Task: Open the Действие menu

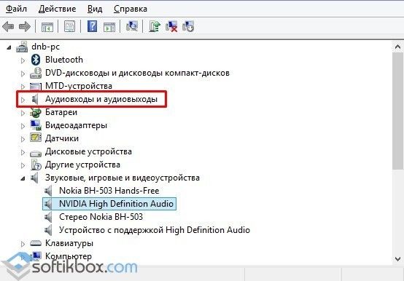Action: [57, 9]
